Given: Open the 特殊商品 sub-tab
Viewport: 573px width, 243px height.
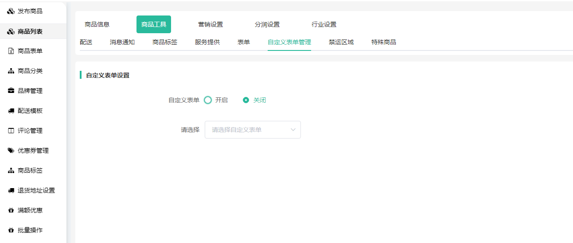Looking at the screenshot, I should pyautogui.click(x=383, y=42).
